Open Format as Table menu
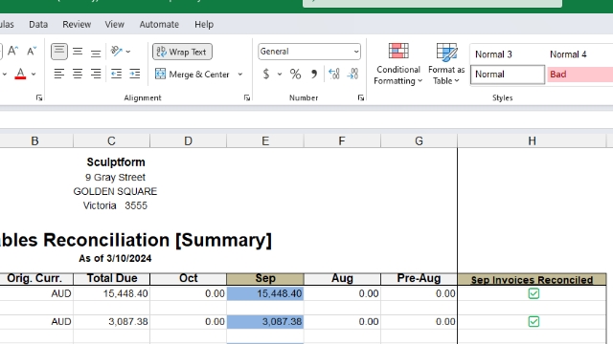This screenshot has height=344, width=613. click(446, 64)
